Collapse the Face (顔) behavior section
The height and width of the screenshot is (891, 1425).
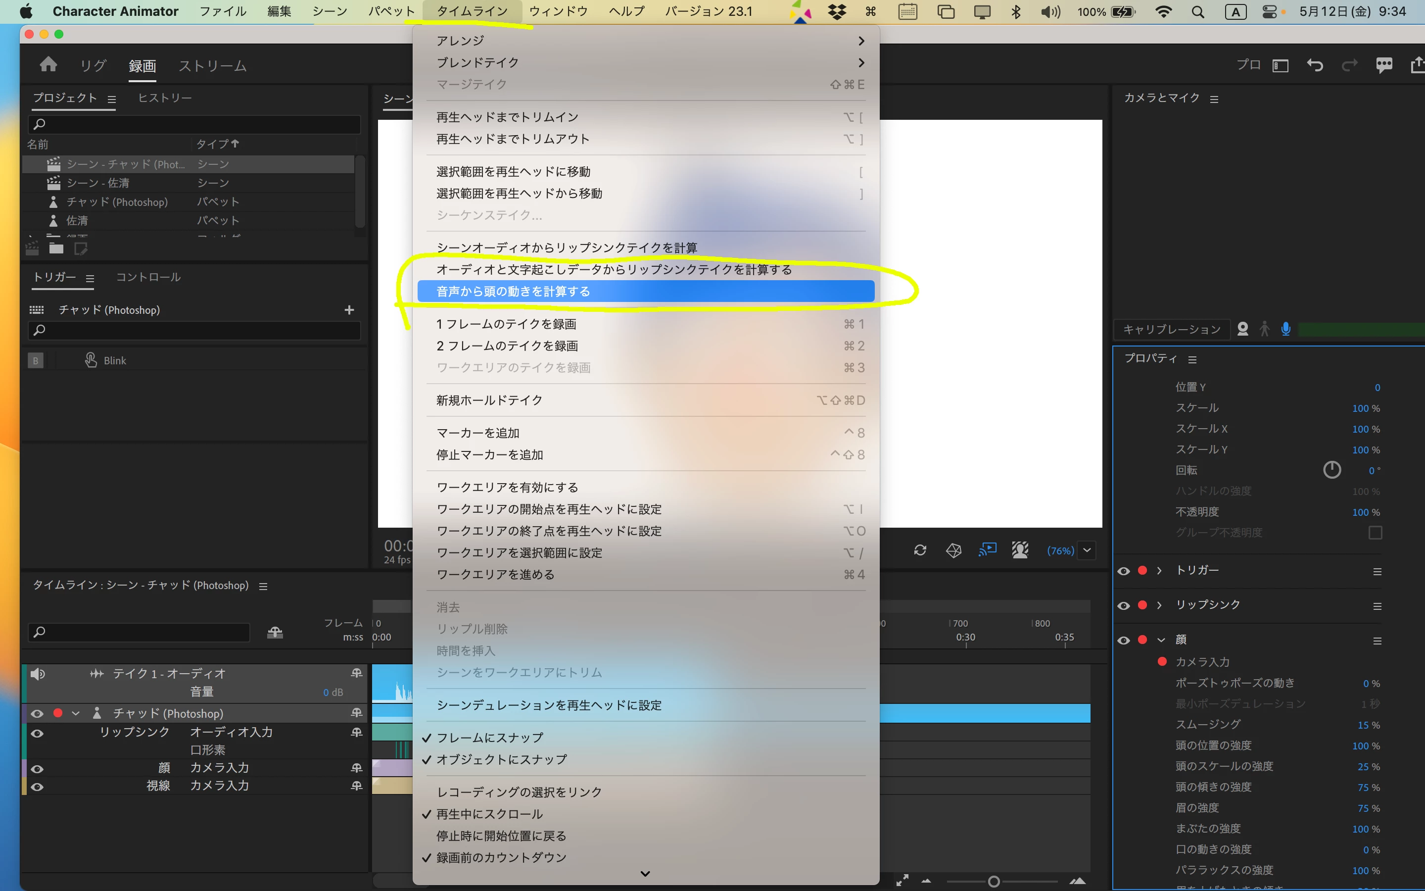tap(1161, 640)
